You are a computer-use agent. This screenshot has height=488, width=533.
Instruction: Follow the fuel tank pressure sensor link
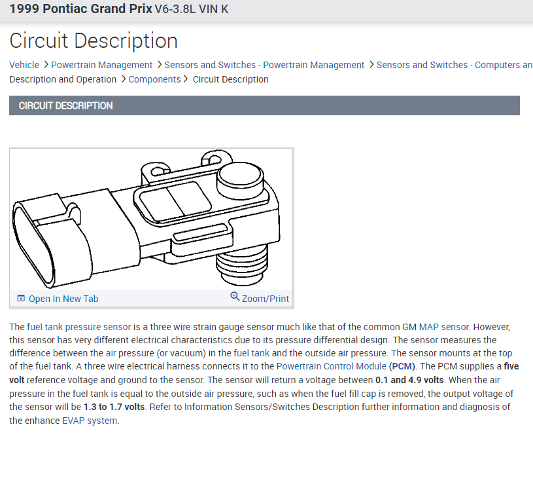pos(79,327)
